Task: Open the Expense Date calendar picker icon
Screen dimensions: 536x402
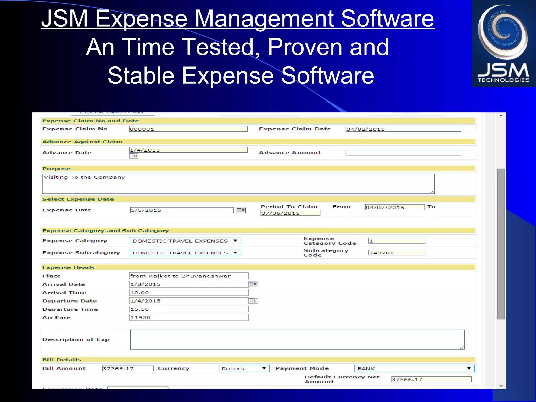Action: click(x=241, y=210)
